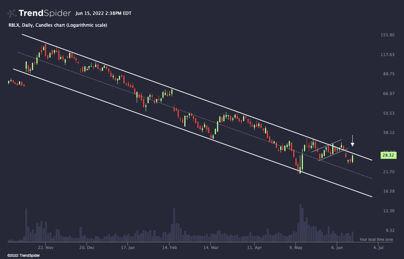Viewport: 404px width, 259px height.
Task: Click the 20. Dec date label
Action: (87, 247)
